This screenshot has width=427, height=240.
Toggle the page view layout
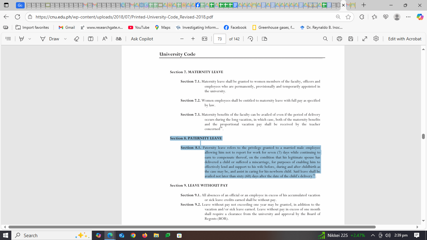point(264,39)
